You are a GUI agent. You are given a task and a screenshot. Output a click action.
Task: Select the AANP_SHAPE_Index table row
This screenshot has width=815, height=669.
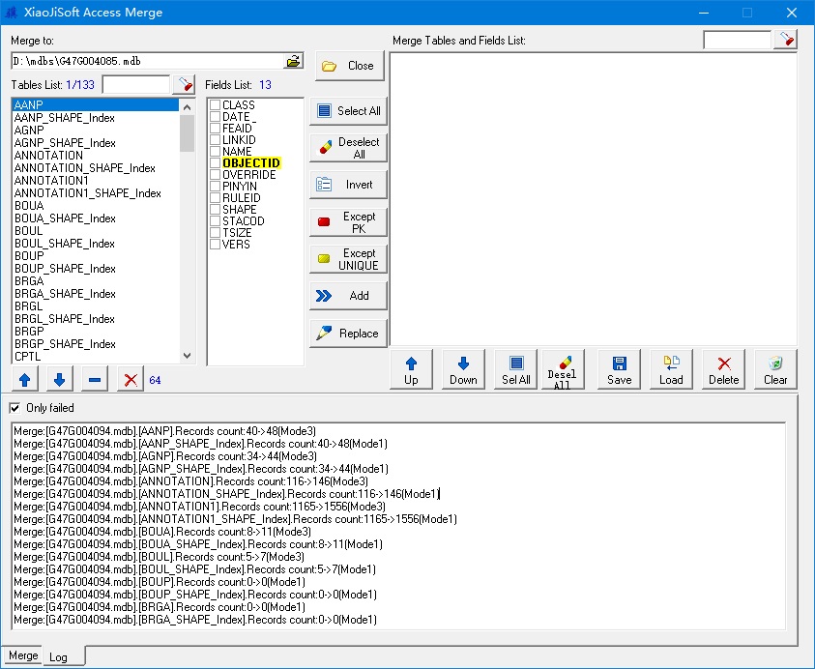pyautogui.click(x=95, y=118)
